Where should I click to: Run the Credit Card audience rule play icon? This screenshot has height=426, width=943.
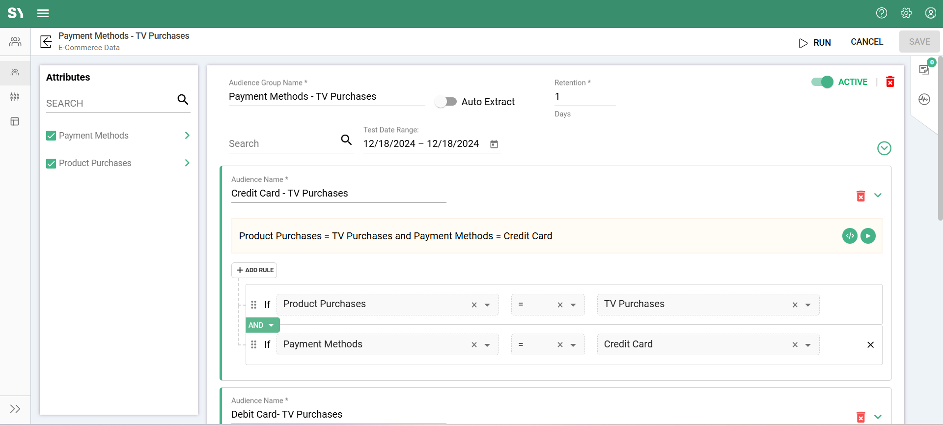click(x=868, y=236)
